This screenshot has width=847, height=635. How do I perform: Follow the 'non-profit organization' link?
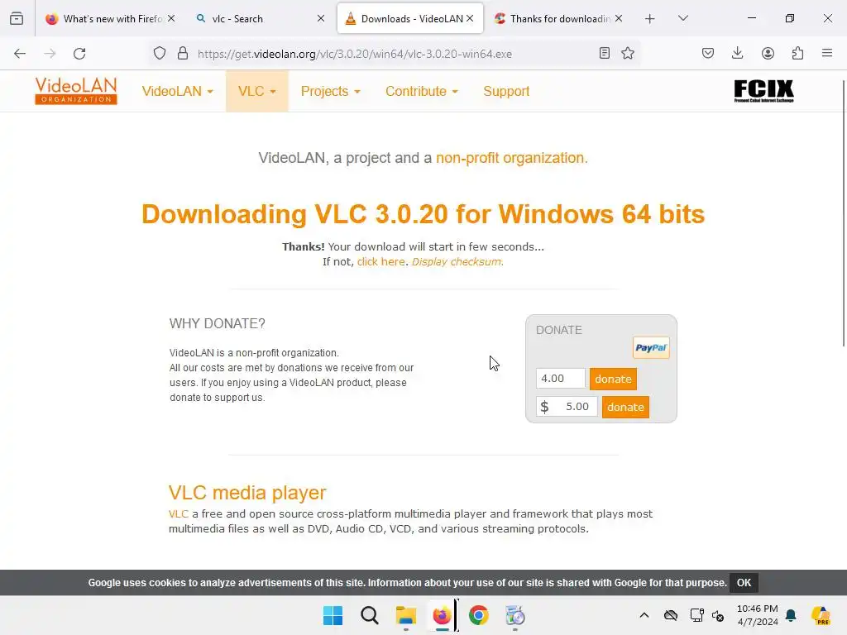click(511, 158)
